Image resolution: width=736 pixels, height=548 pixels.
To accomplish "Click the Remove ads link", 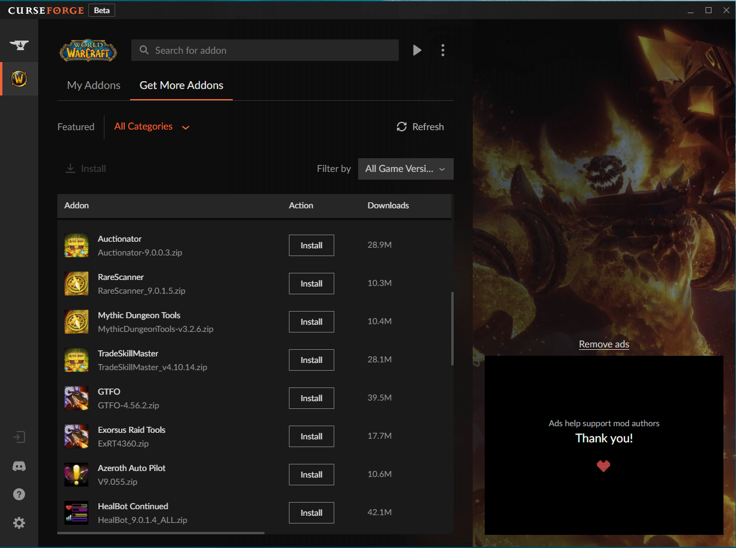I will pos(603,344).
